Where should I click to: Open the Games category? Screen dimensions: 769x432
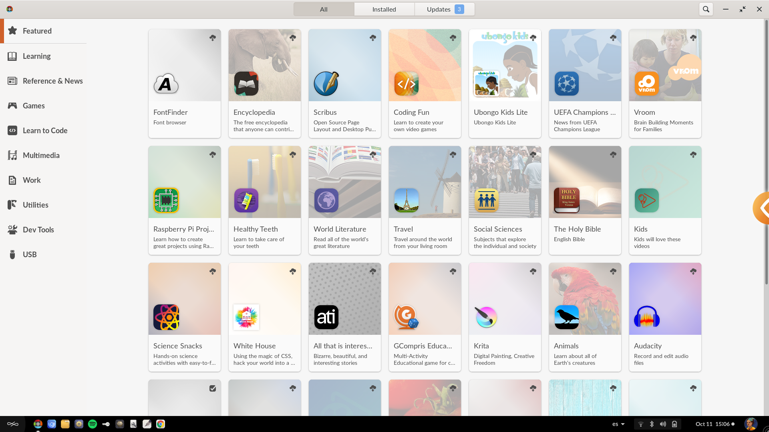(x=43, y=106)
